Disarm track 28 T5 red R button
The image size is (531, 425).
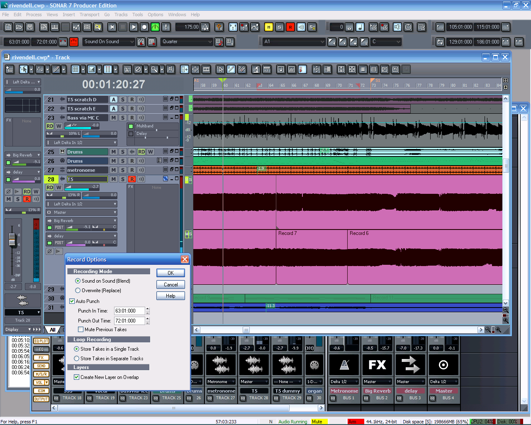[132, 179]
